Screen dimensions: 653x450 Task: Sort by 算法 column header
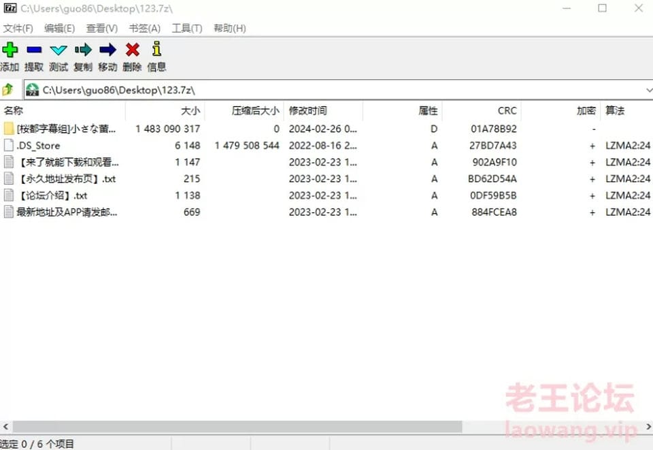pos(626,110)
